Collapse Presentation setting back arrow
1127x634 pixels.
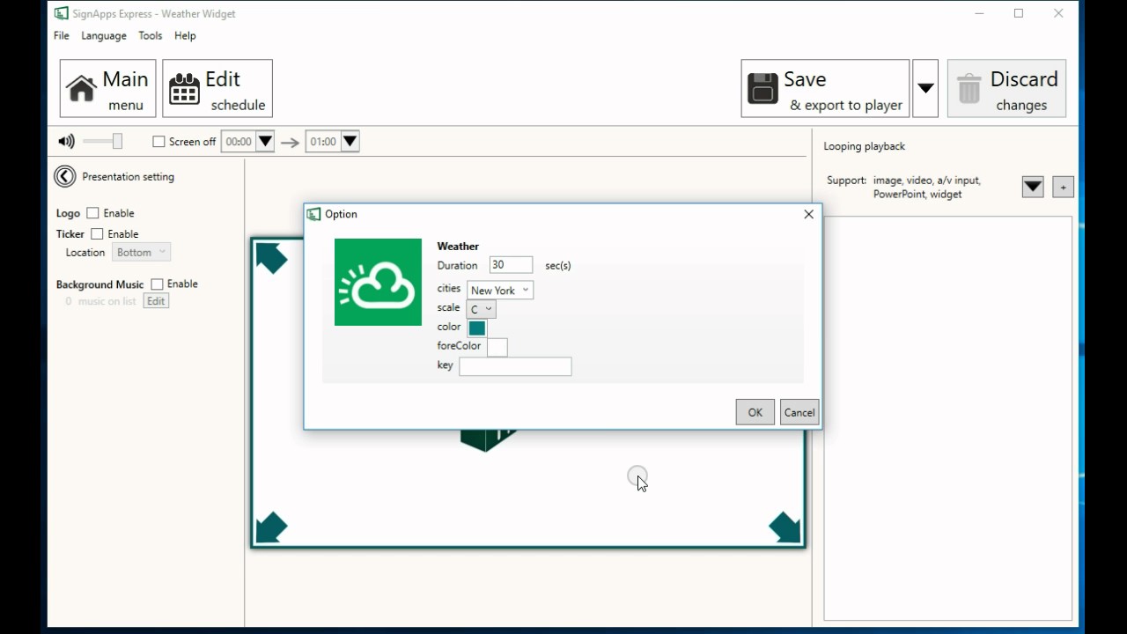(x=65, y=176)
